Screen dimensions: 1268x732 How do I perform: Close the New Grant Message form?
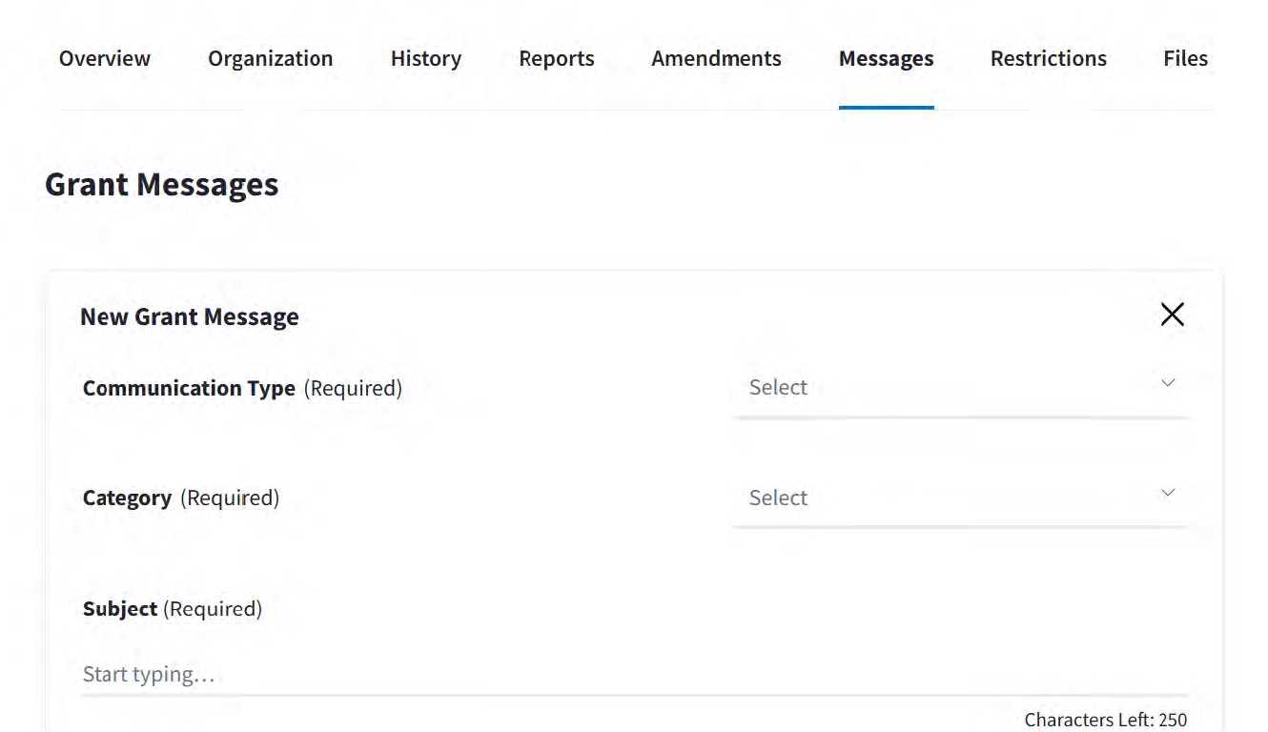pyautogui.click(x=1172, y=315)
